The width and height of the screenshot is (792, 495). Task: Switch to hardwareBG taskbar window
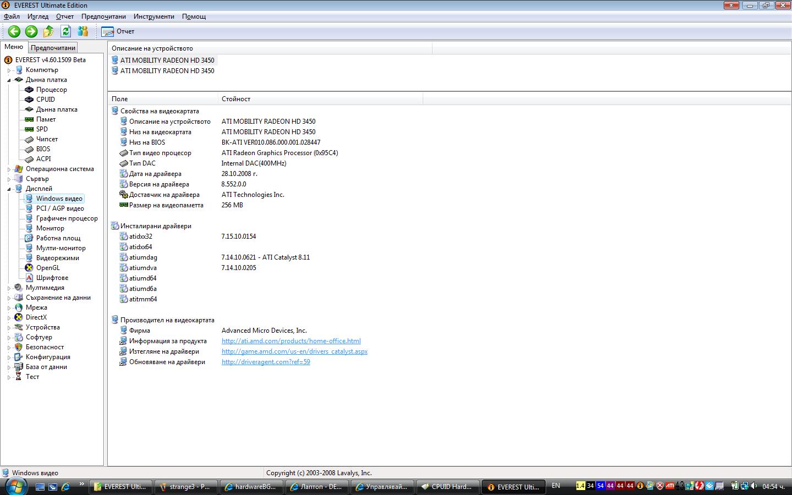pyautogui.click(x=251, y=487)
